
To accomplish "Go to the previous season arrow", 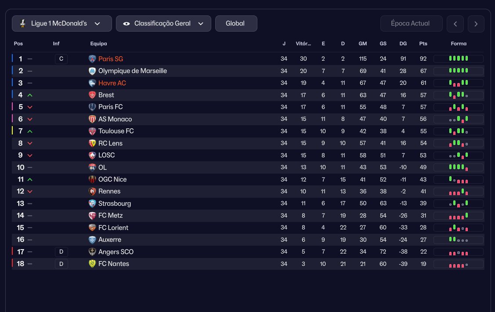I will point(455,24).
